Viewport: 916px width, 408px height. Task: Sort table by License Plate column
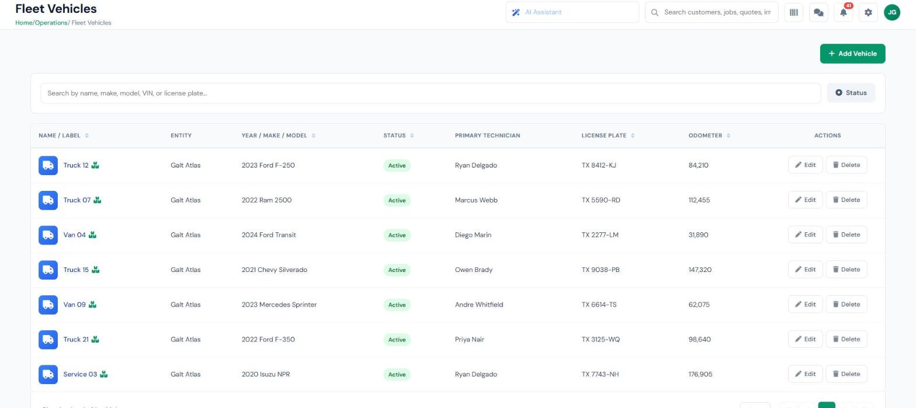608,135
